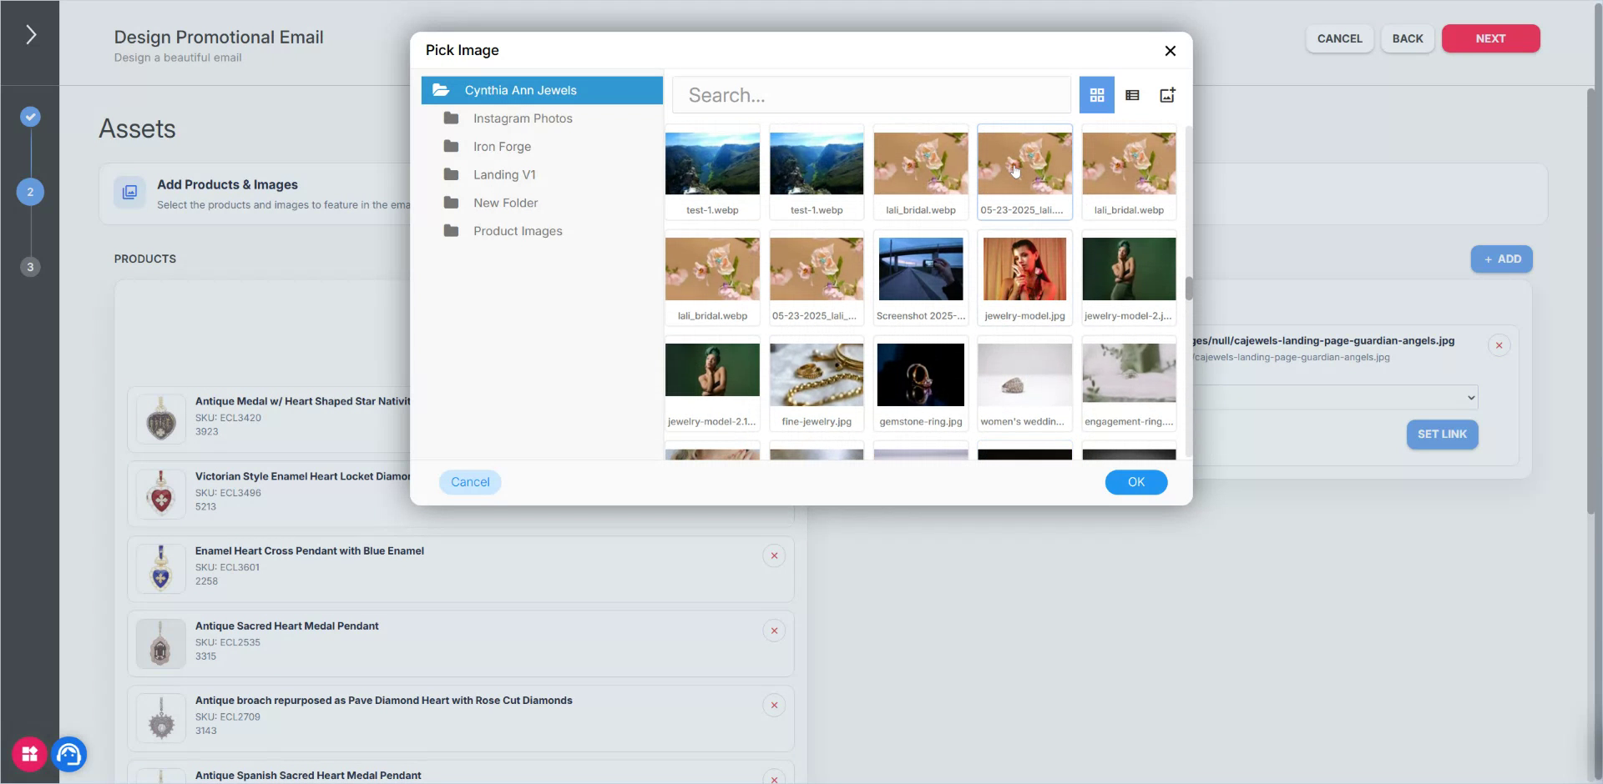
Task: Click Antique Spanish Sacred Heart Medal Pendant
Action: 308,776
